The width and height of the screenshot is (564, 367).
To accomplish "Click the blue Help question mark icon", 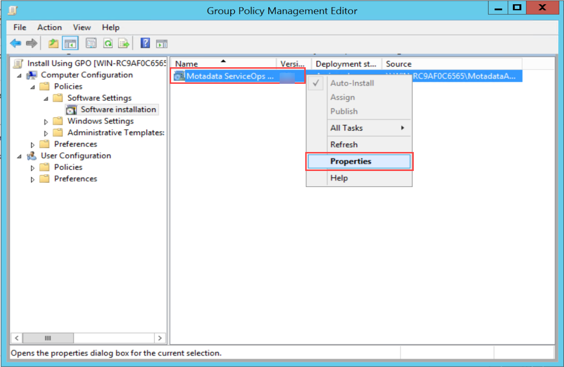I will [x=146, y=44].
